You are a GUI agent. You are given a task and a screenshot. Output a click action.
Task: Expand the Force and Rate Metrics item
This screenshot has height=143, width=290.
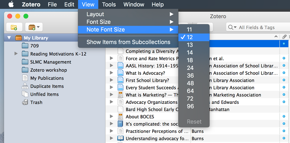(111, 58)
